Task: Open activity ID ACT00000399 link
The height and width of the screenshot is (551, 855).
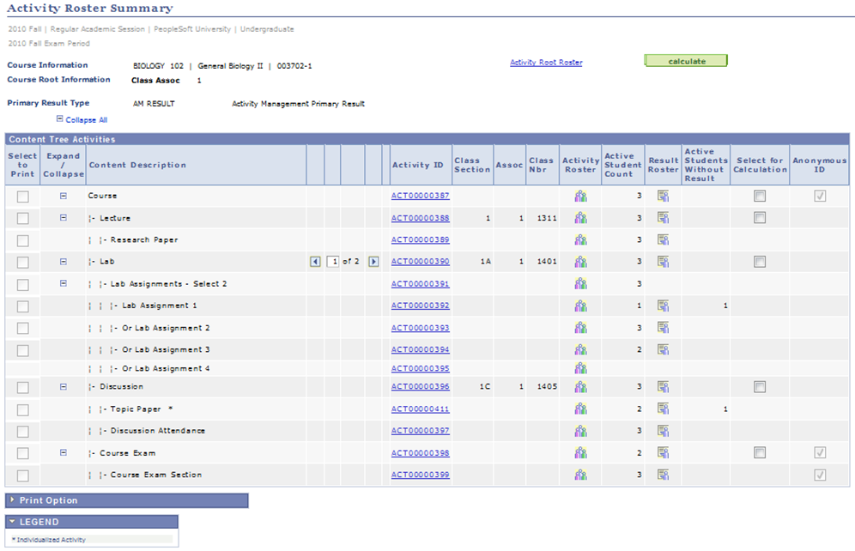Action: [421, 475]
